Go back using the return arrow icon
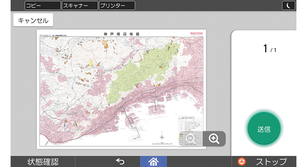This screenshot has width=307, height=167. click(120, 161)
